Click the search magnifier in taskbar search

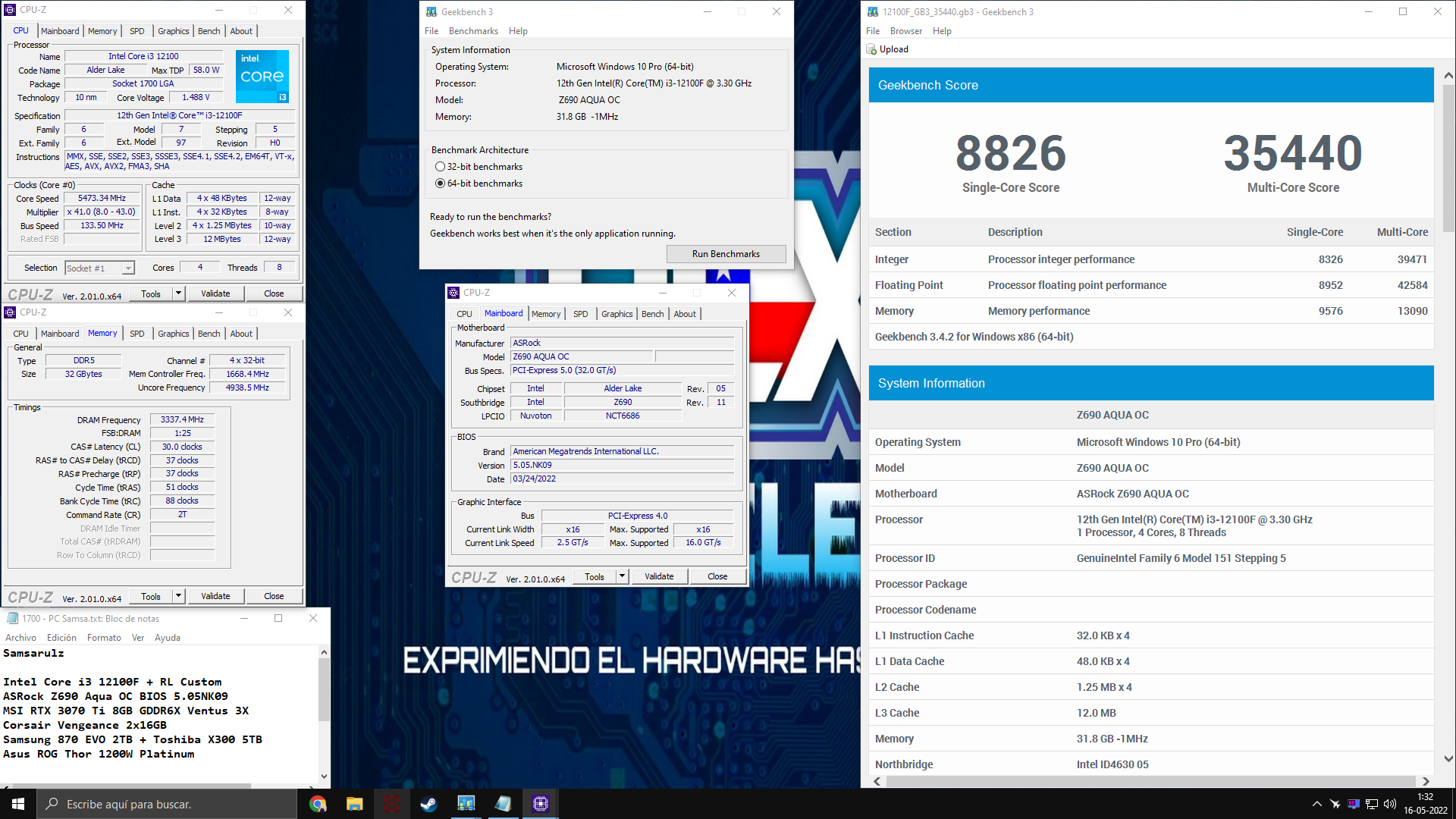(x=52, y=804)
